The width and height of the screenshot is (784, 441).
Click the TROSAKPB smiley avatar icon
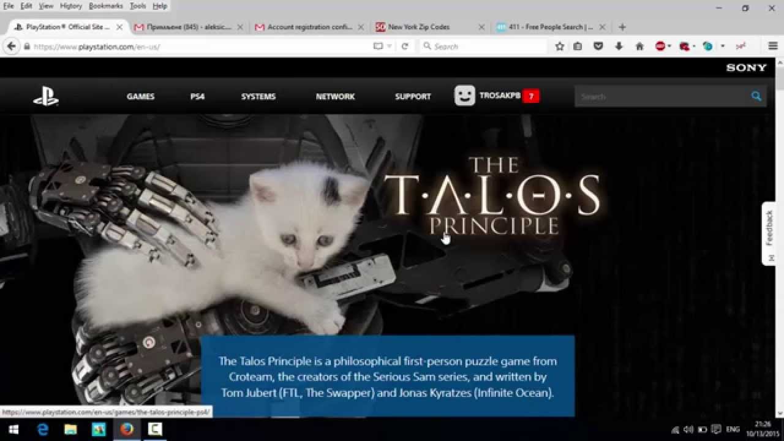465,96
